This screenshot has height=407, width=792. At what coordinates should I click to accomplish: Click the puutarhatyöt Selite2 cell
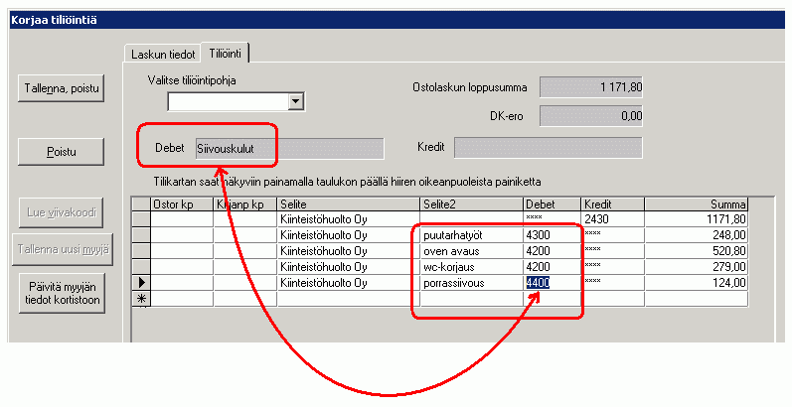coord(470,235)
